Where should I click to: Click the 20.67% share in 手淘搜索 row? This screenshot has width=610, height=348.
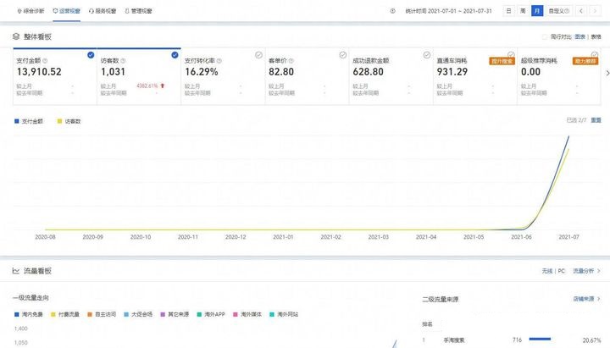tap(591, 340)
